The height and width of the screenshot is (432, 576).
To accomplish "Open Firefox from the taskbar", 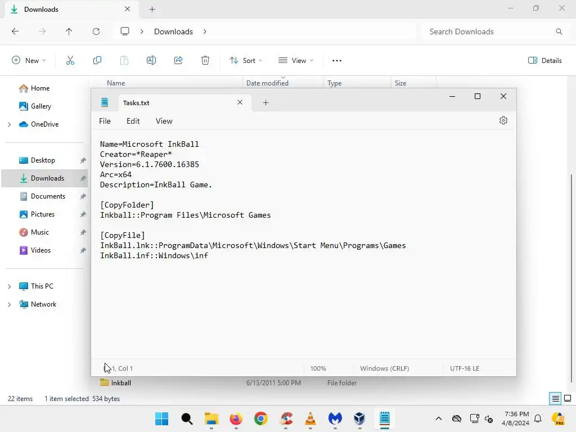I will click(236, 418).
